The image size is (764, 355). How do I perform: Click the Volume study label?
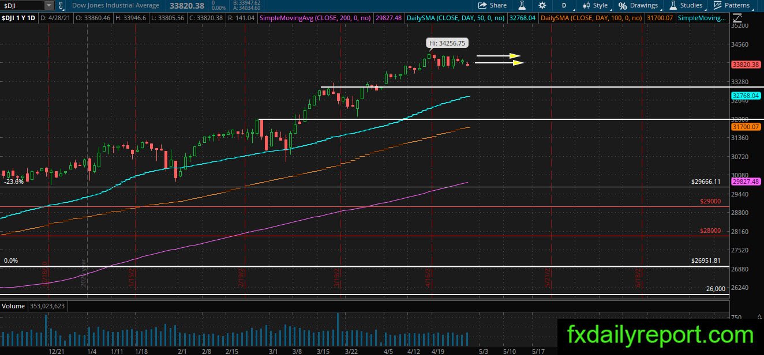click(12, 305)
